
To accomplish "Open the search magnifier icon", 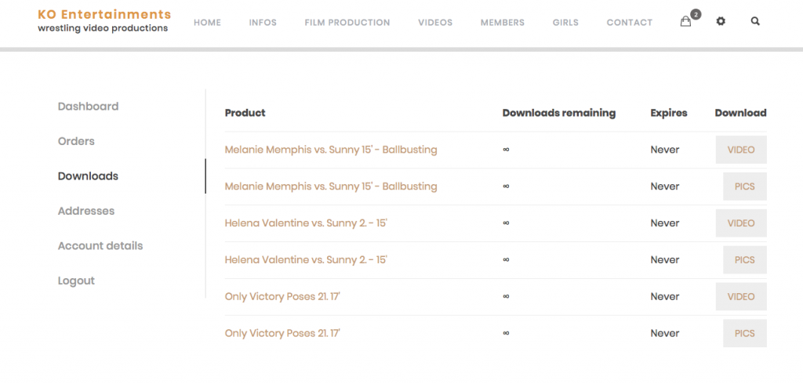I will (x=755, y=21).
